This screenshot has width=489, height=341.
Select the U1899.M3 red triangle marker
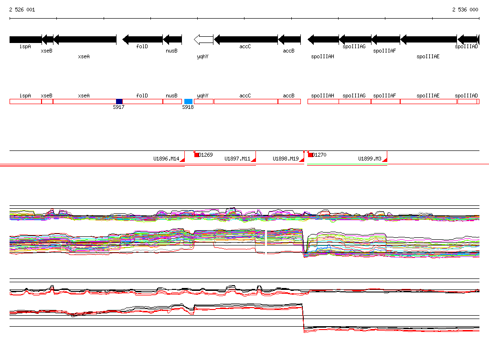click(384, 160)
